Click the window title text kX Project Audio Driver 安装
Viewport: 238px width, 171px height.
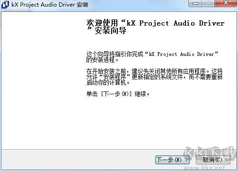click(x=50, y=5)
